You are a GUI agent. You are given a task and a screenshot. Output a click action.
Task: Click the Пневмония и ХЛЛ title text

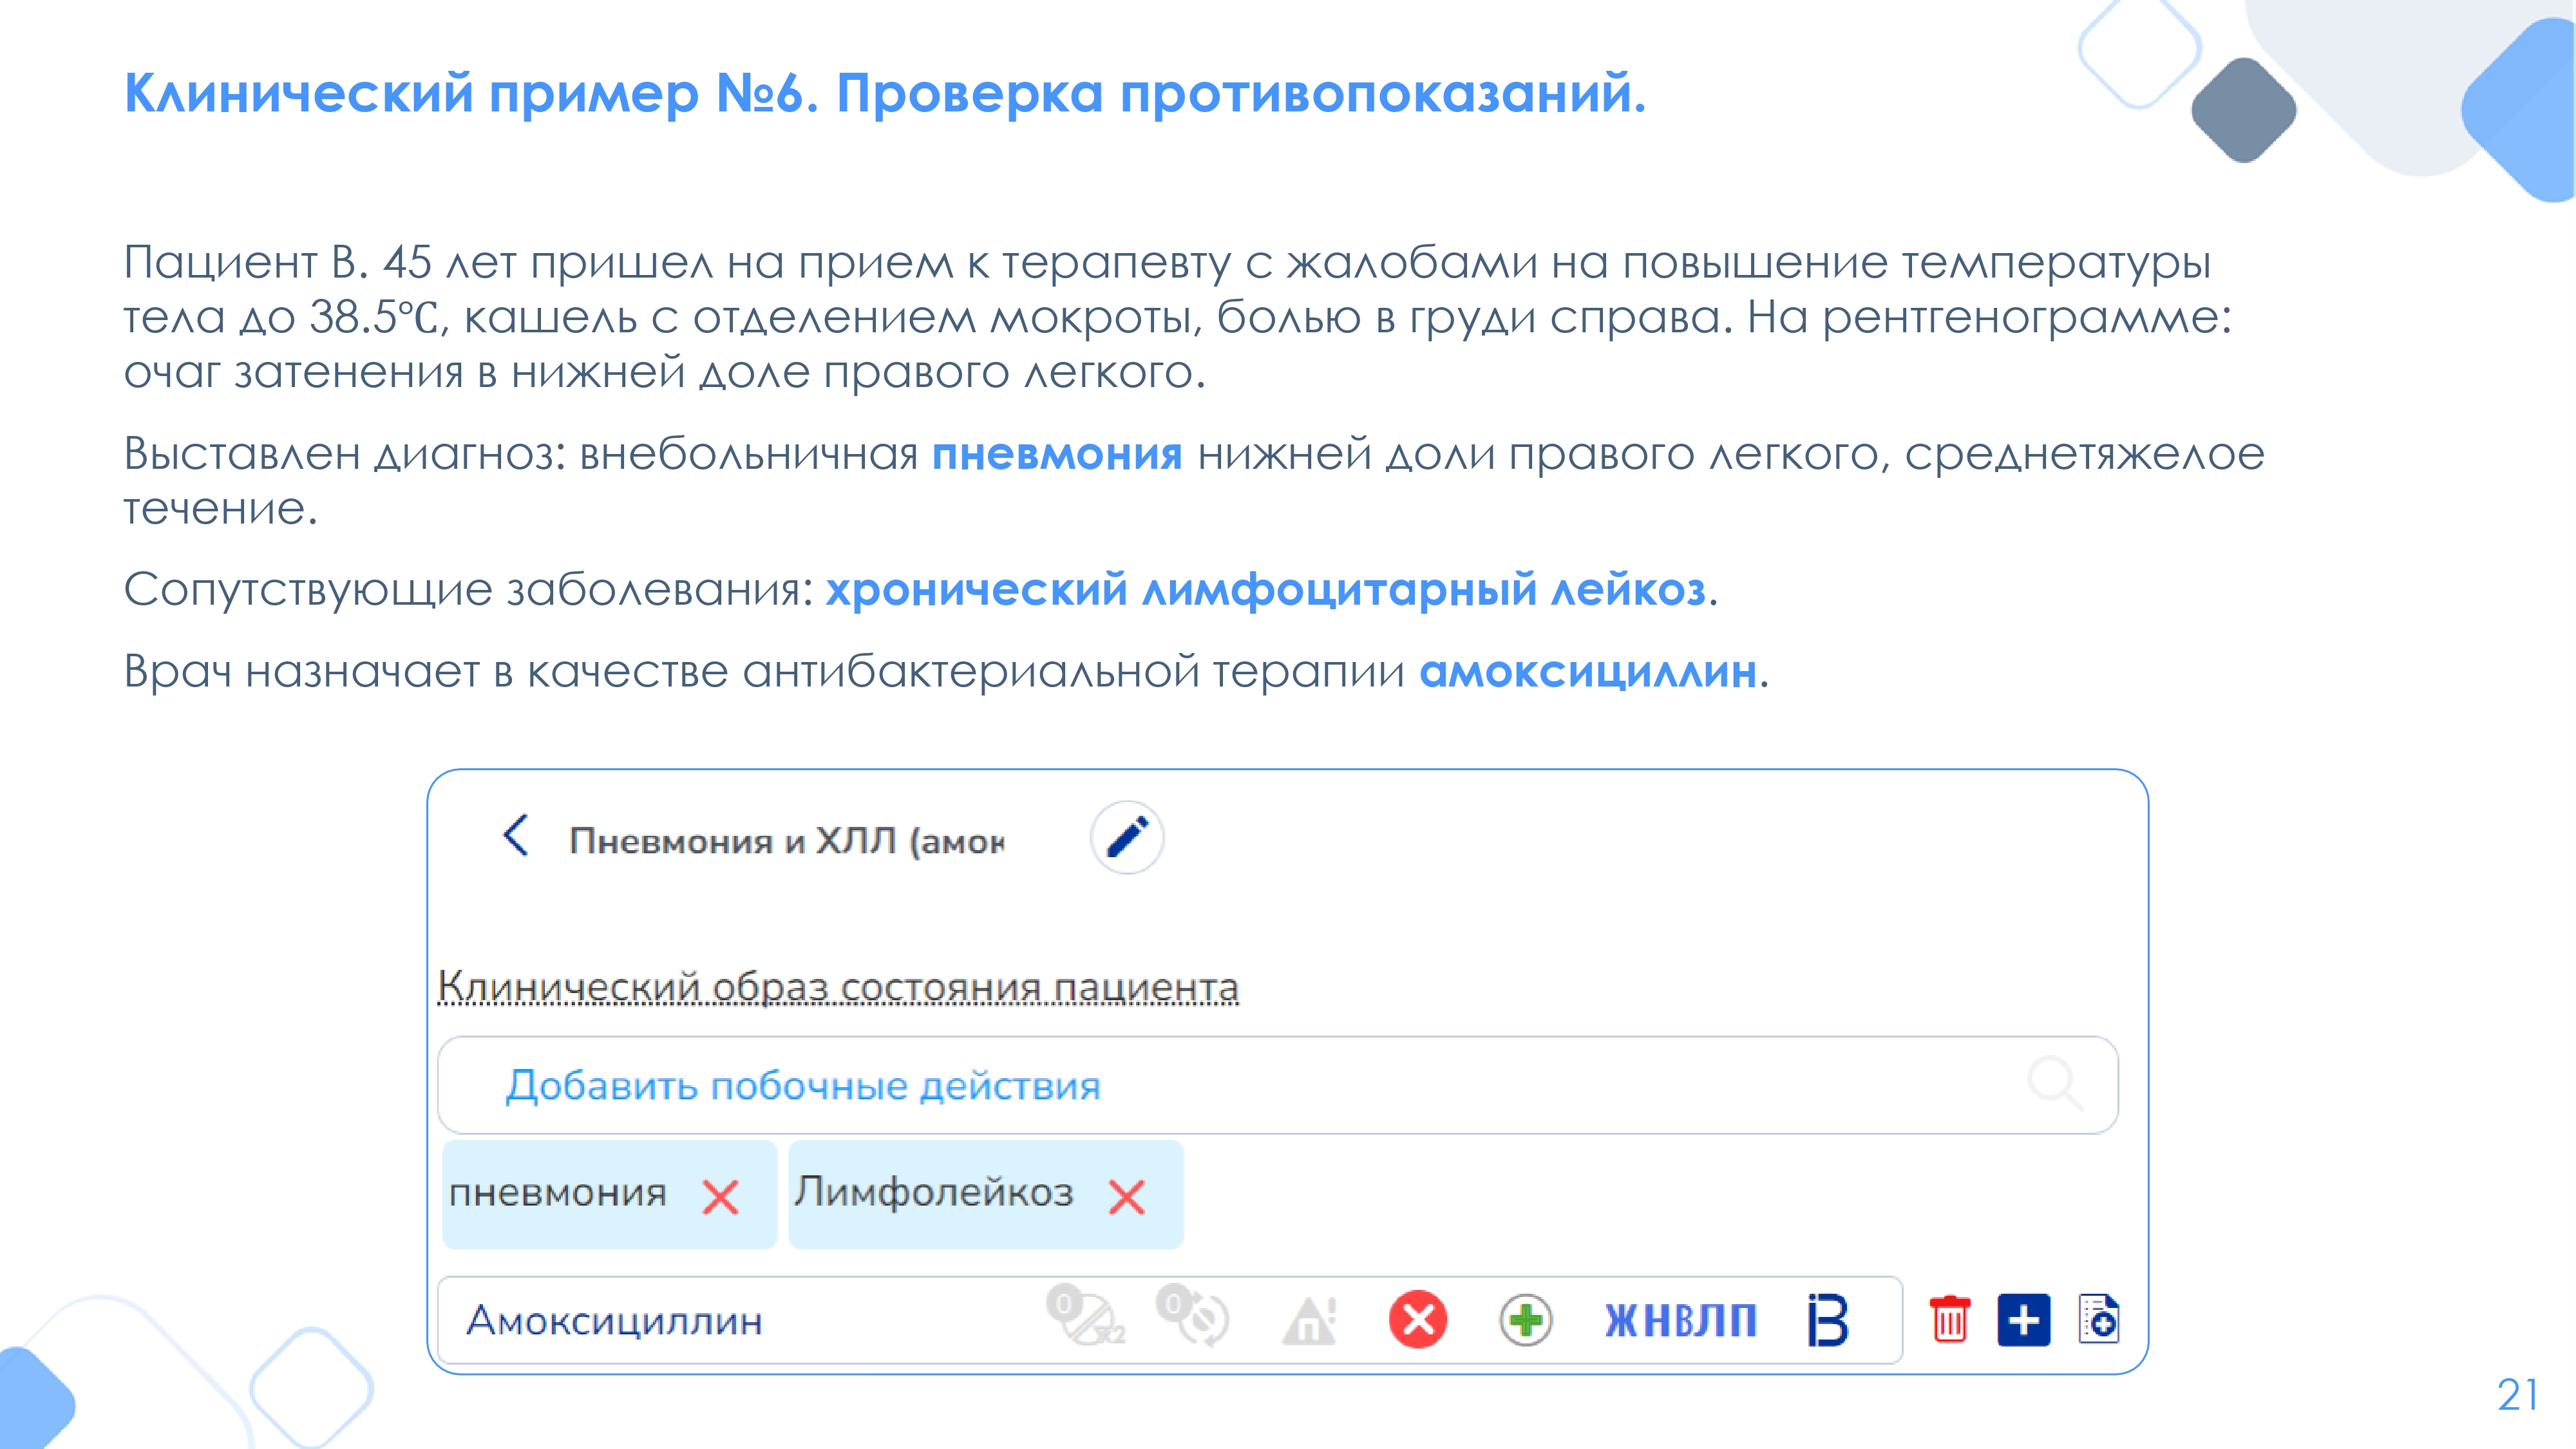(787, 841)
